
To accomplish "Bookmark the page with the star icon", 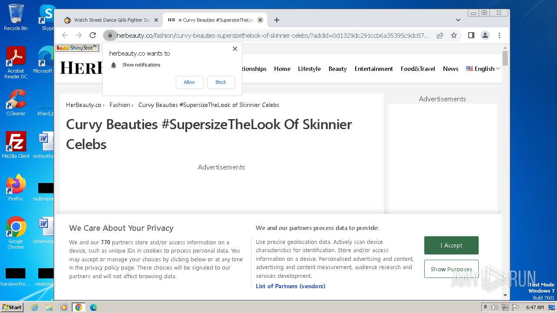I will pos(454,35).
